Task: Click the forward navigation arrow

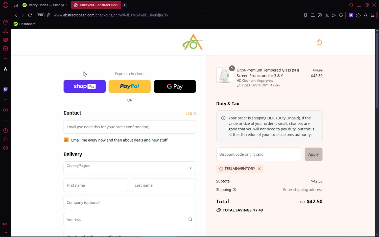Action: tap(23, 15)
